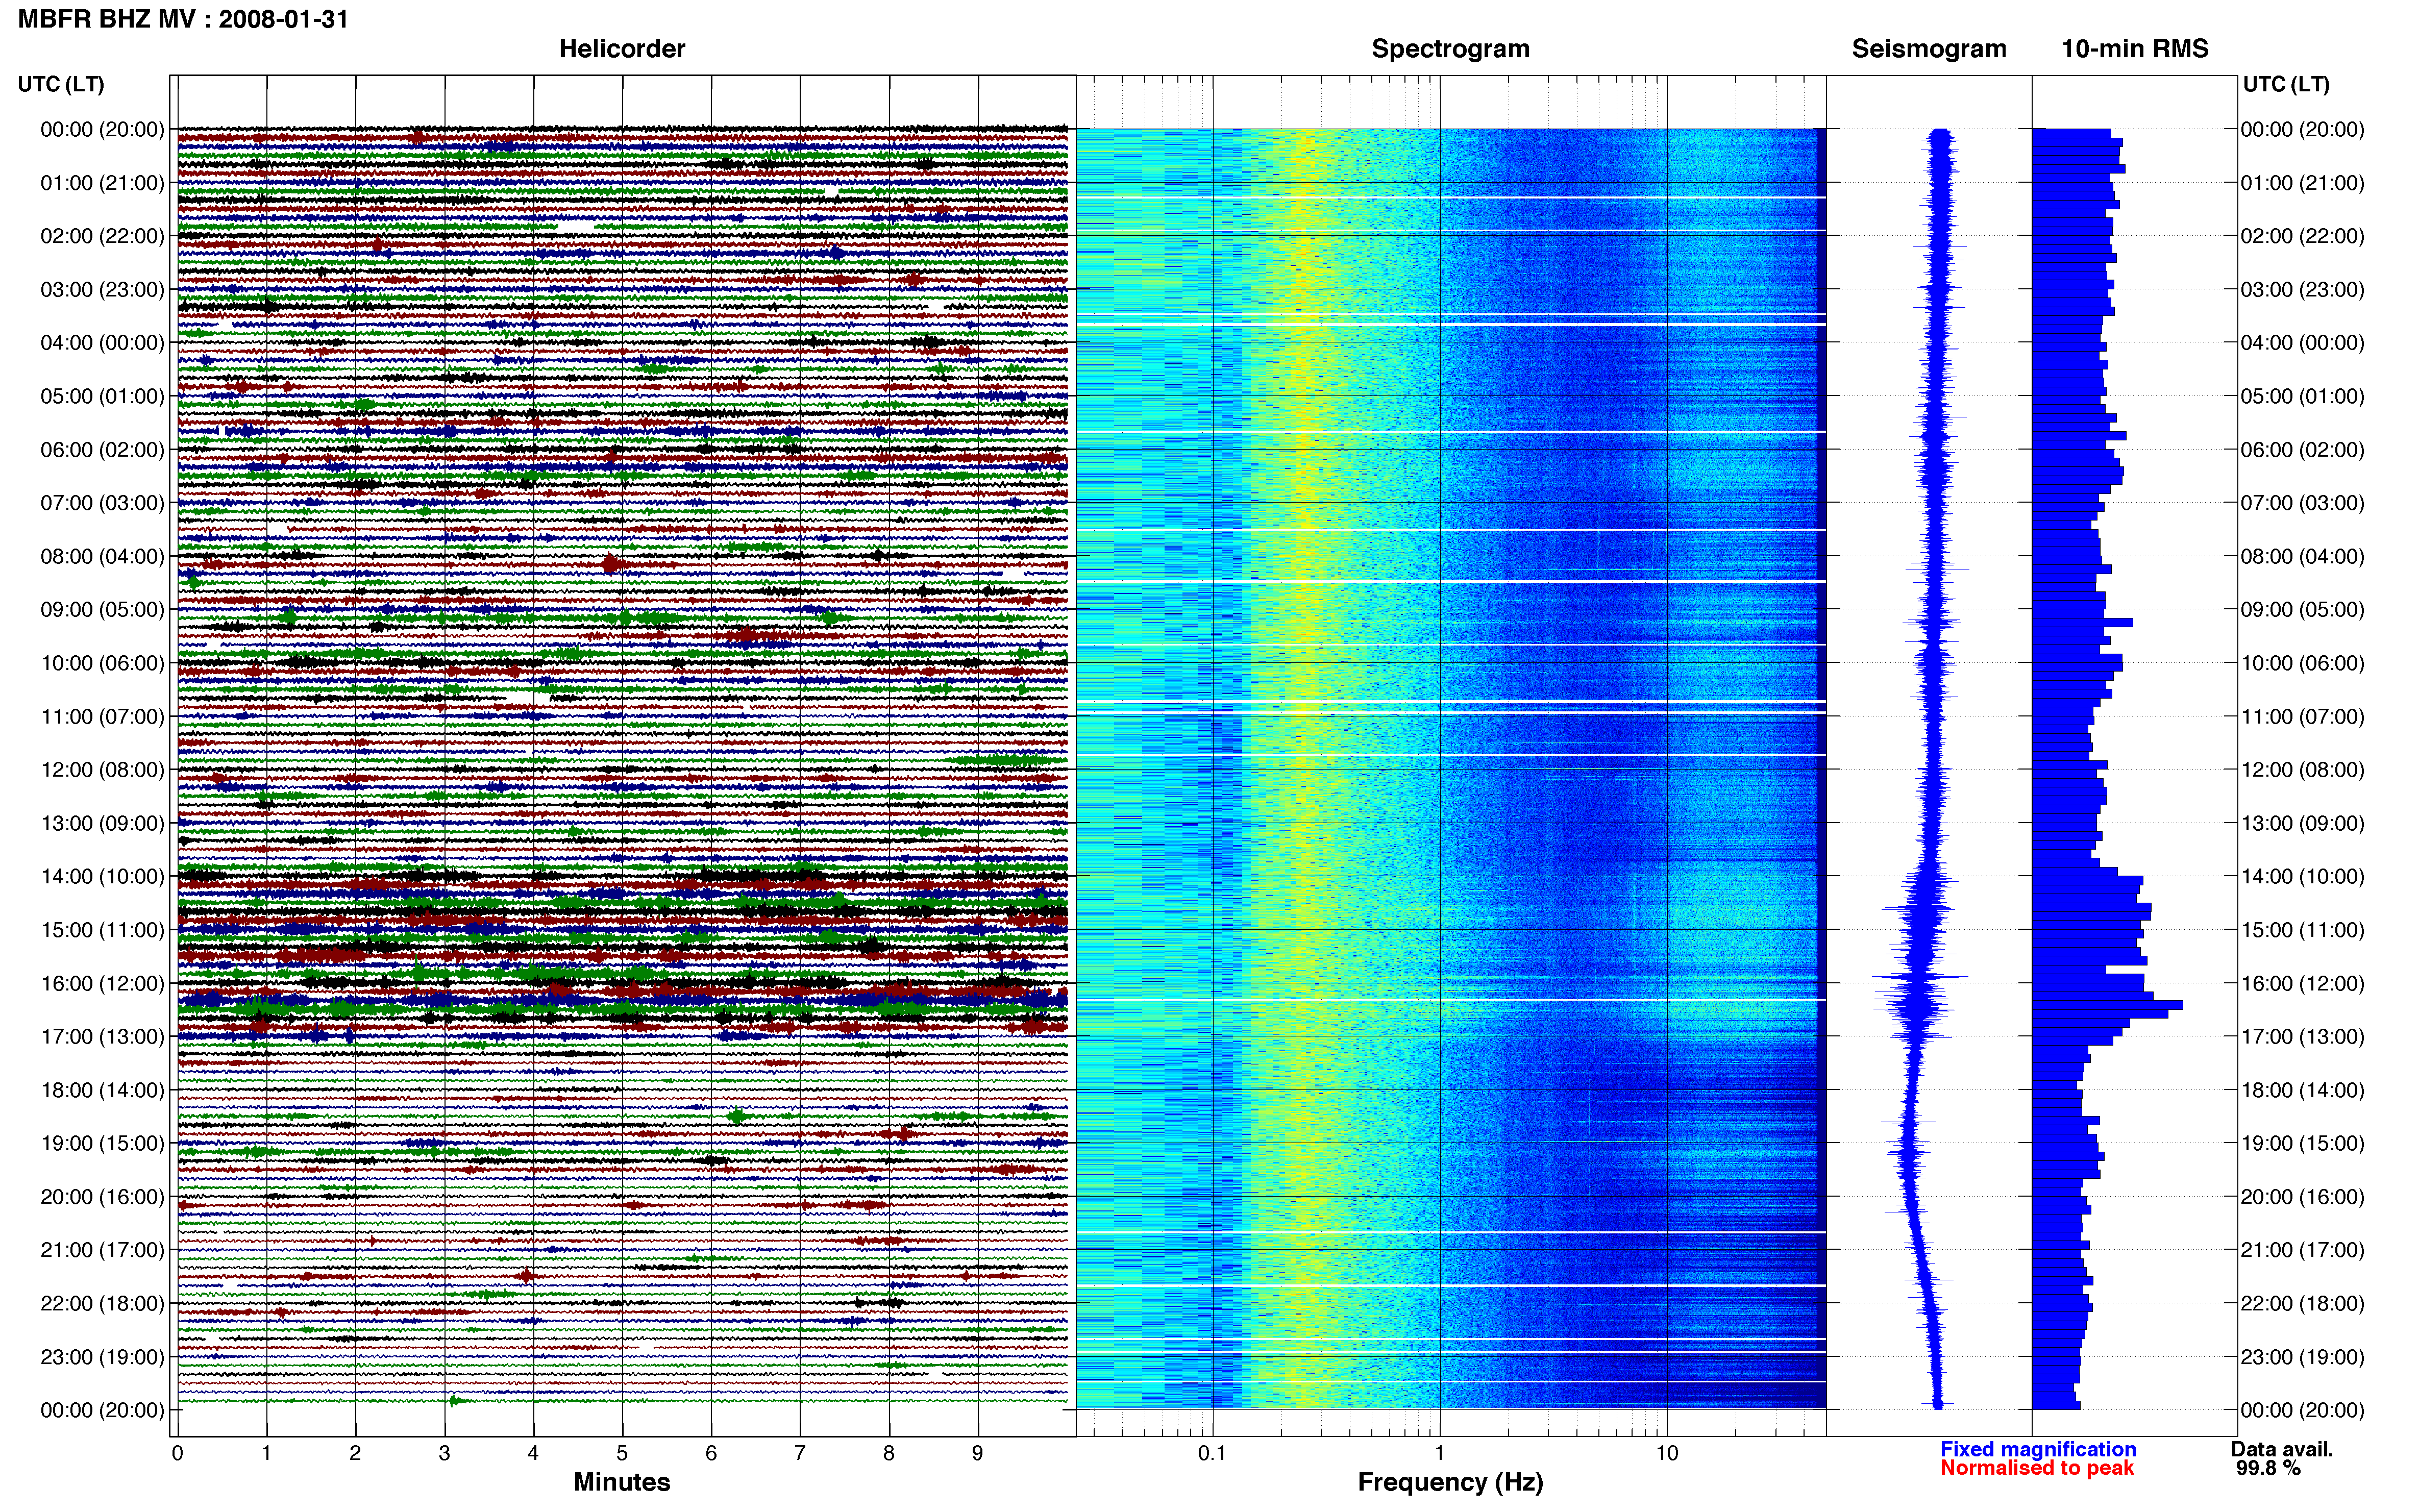The image size is (2419, 1512).
Task: Click the '05:00 (01:00)' time label next to the RMS panel
Action: coord(2303,396)
